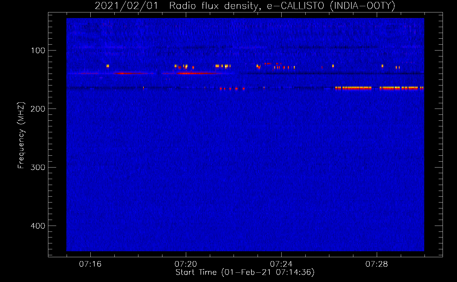Click the 07:24 time tick label
457x282 pixels.
point(281,264)
